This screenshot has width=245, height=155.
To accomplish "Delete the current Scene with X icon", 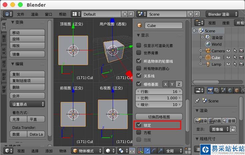I will tap(197, 14).
